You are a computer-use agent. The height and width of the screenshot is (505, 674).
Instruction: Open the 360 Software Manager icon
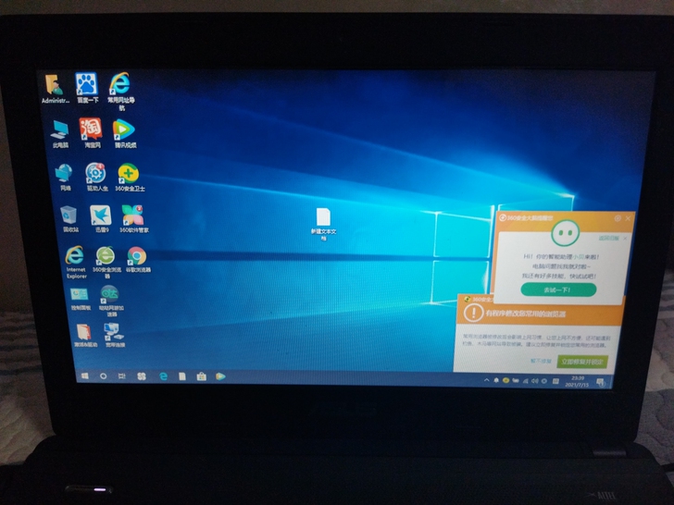133,216
